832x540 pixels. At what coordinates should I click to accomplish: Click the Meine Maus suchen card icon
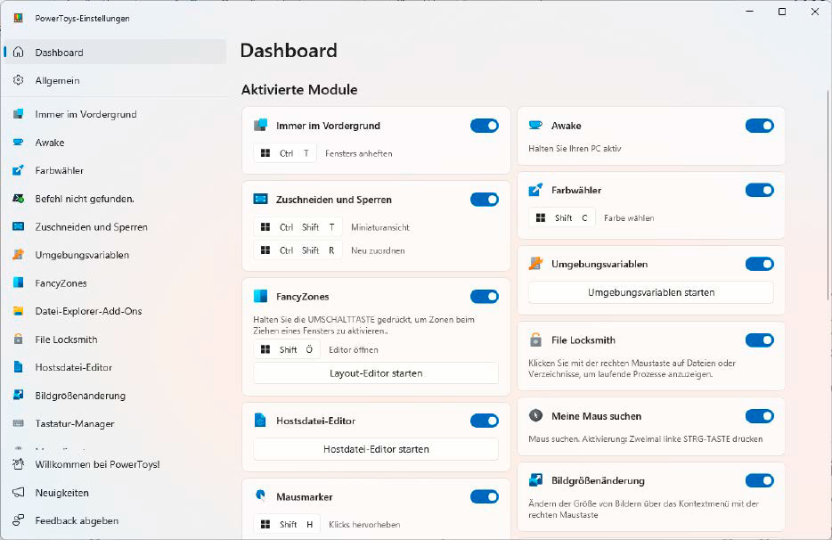coord(536,416)
